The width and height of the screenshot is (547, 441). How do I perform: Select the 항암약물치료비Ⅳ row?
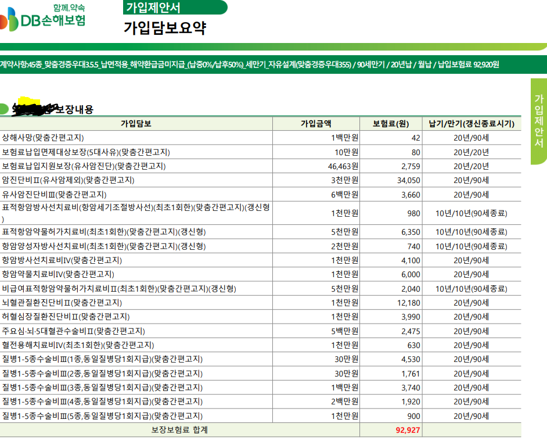click(261, 274)
